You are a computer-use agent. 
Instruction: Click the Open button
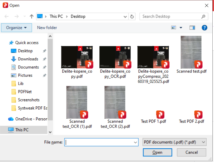(x=157, y=152)
